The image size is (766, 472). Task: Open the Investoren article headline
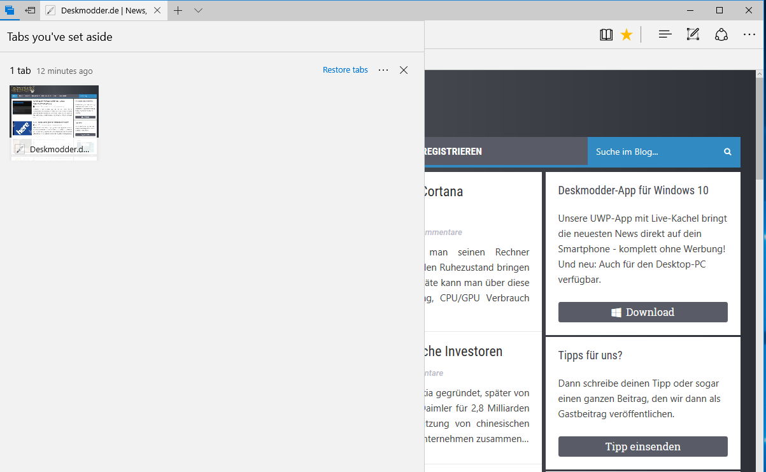(x=464, y=352)
